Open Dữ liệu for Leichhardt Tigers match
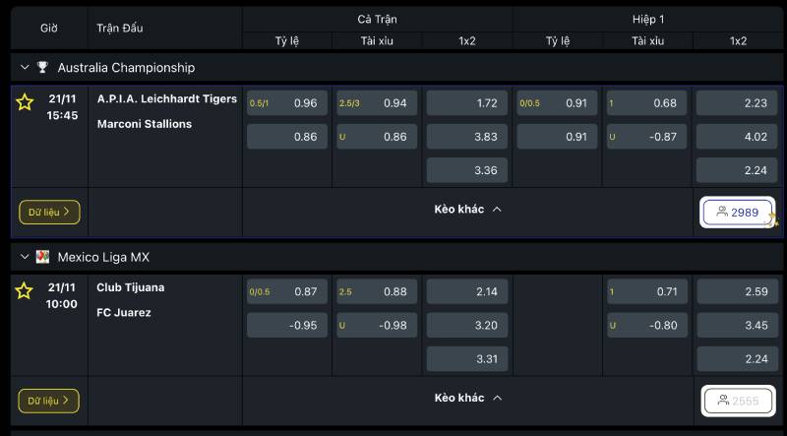 49,212
